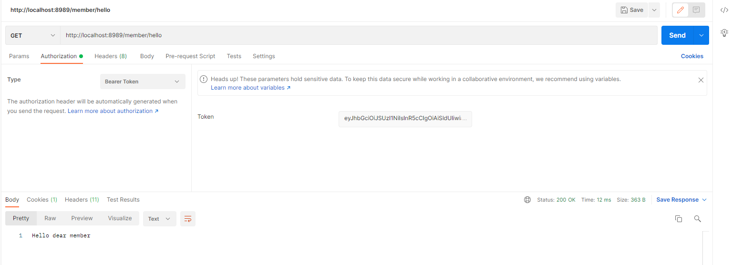Image resolution: width=732 pixels, height=265 pixels.
Task: Toggle line wrap icon in response toolbar
Action: (188, 219)
